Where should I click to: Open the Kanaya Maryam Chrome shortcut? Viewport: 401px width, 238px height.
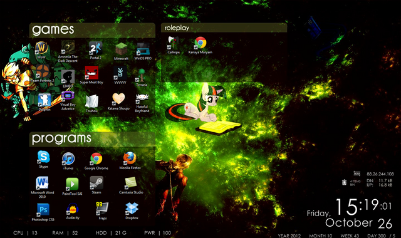coord(200,45)
